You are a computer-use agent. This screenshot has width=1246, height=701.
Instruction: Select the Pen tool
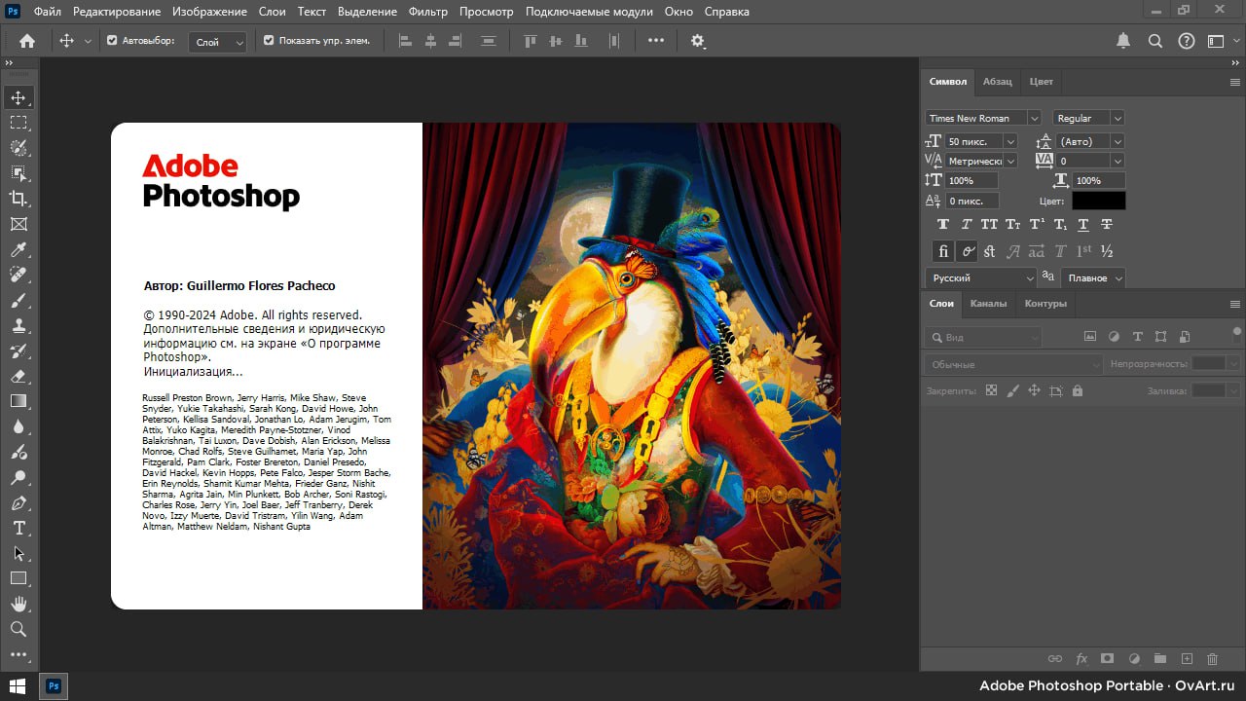pyautogui.click(x=18, y=502)
